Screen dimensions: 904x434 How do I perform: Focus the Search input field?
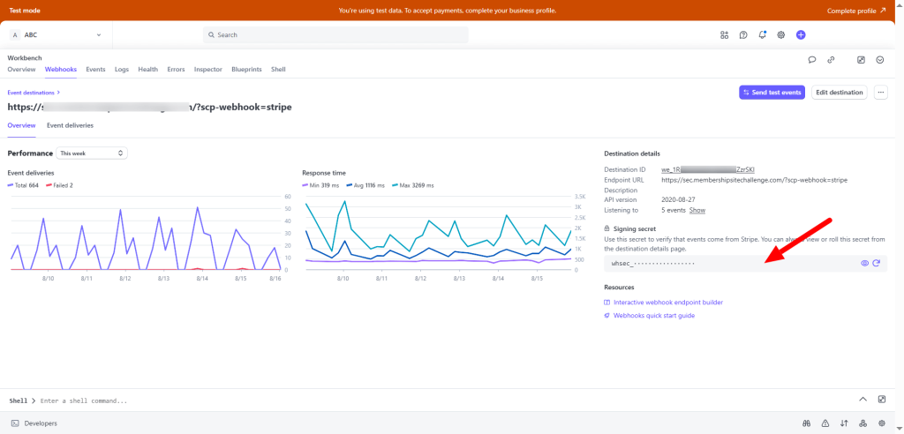click(x=335, y=35)
